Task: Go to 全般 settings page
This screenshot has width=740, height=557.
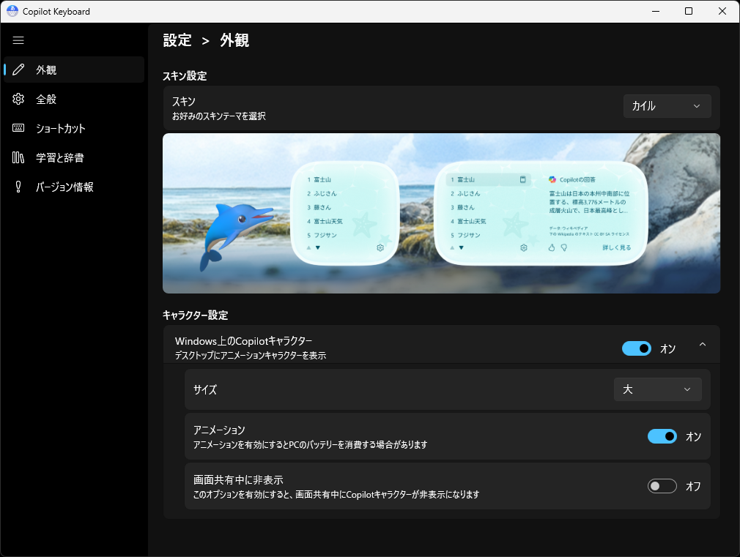Action: pyautogui.click(x=74, y=99)
